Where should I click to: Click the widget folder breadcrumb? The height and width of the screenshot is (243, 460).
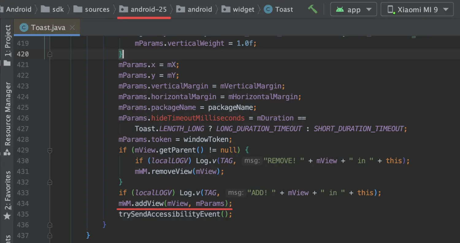click(x=238, y=9)
